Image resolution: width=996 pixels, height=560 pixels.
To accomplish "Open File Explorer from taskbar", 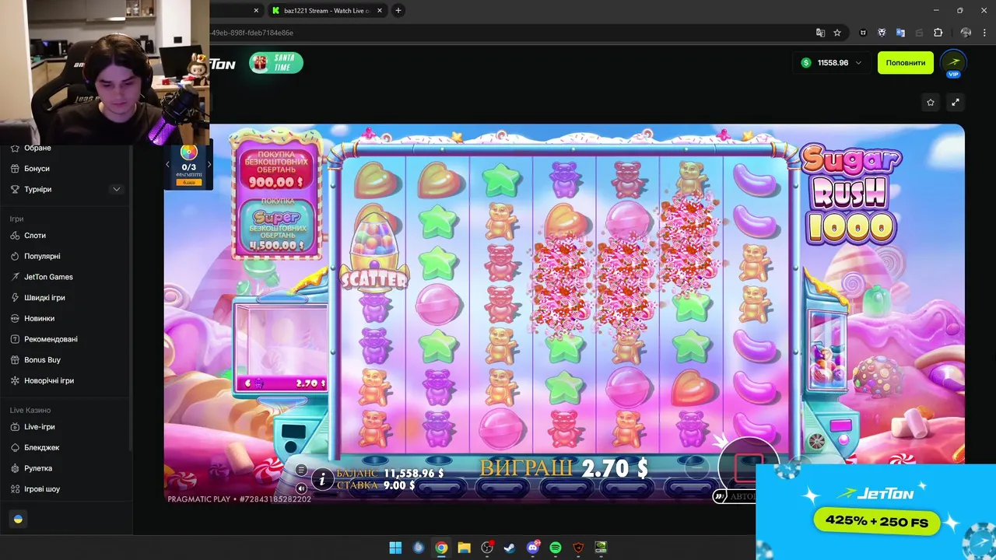I will point(464,548).
